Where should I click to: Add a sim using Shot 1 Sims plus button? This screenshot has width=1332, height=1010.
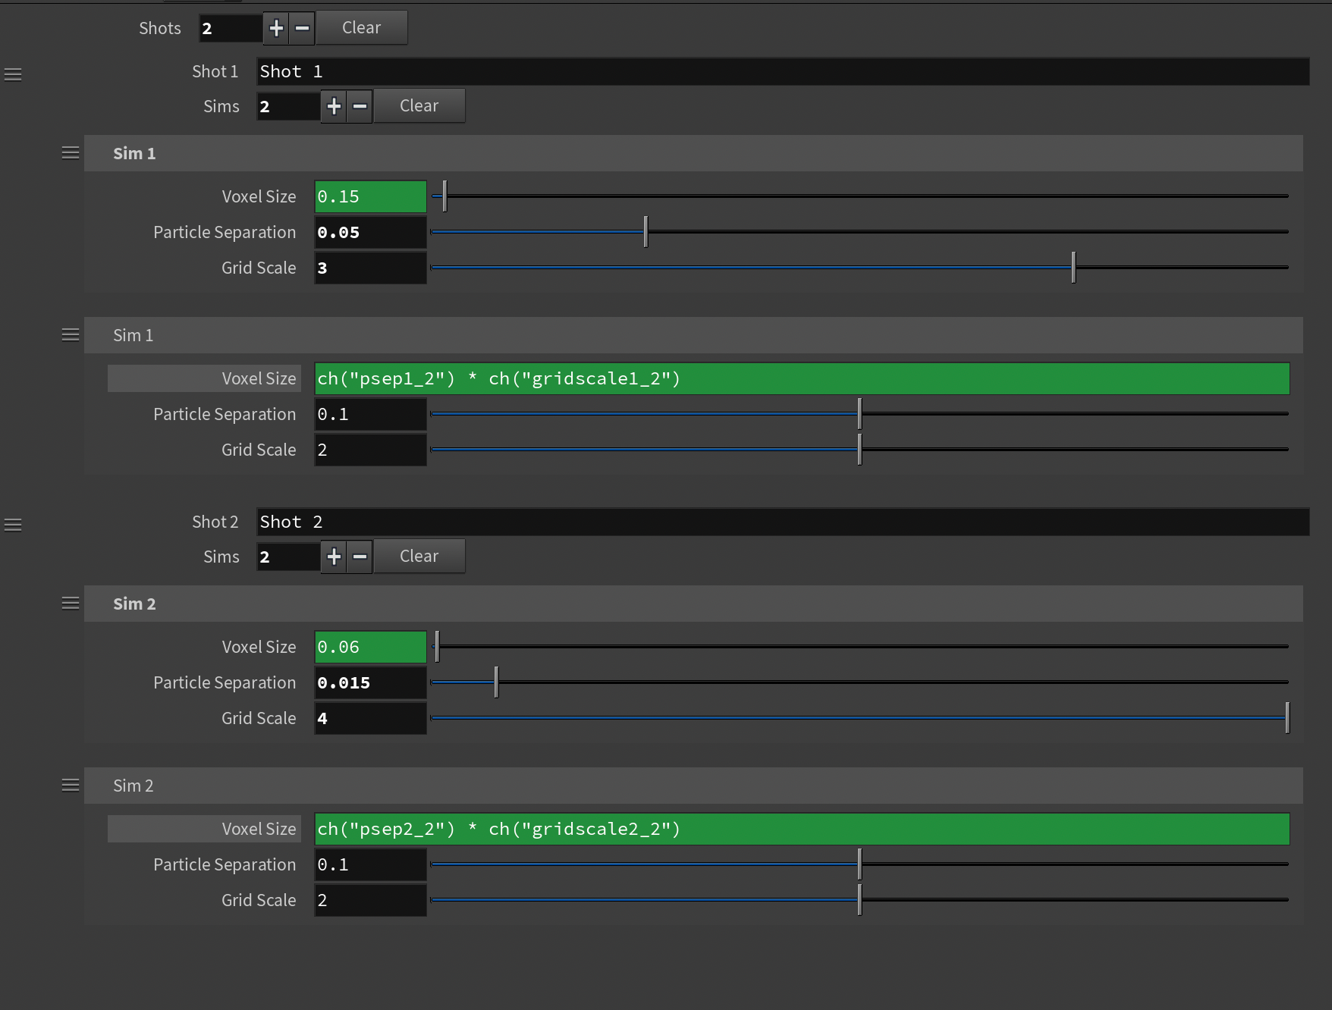(334, 106)
